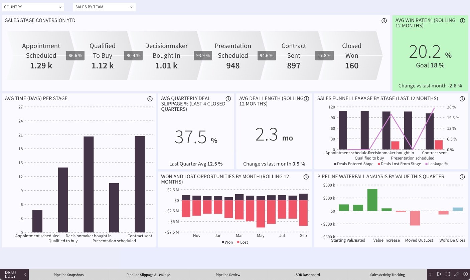470x280 pixels.
Task: Switch to the SDR Dashboard tab
Action: click(308, 274)
